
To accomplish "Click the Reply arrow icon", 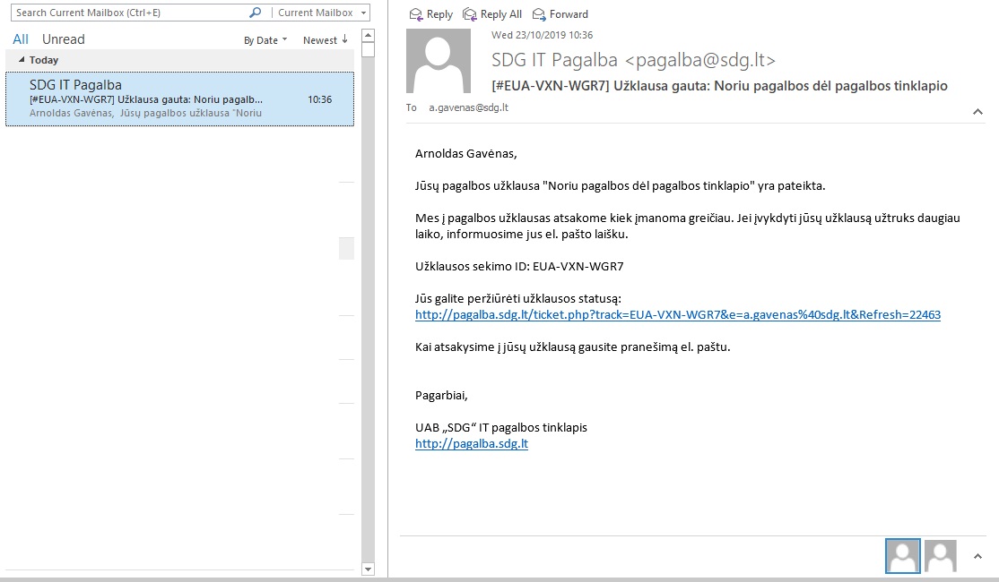I will pos(415,14).
